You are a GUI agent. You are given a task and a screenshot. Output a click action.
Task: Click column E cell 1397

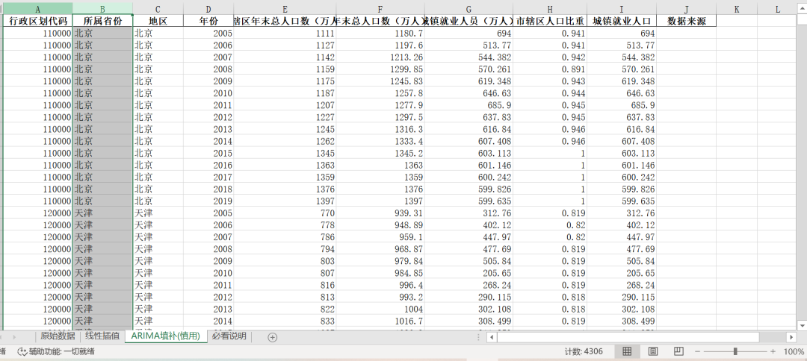(x=285, y=201)
